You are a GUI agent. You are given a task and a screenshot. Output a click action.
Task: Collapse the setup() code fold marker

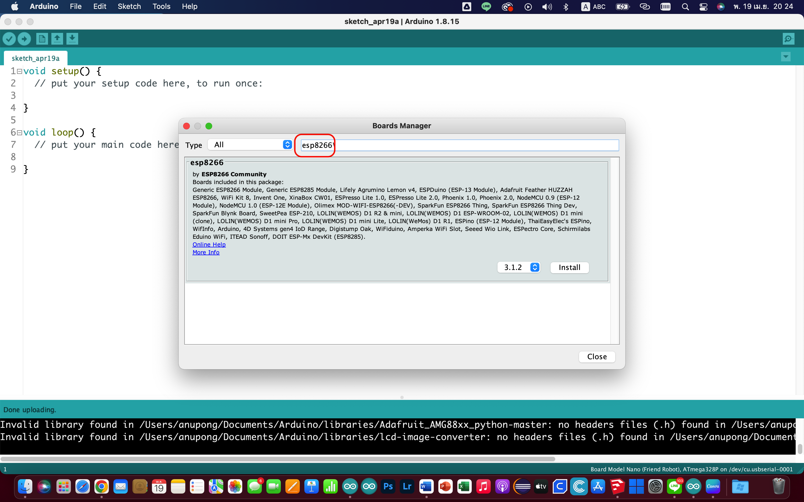[19, 71]
